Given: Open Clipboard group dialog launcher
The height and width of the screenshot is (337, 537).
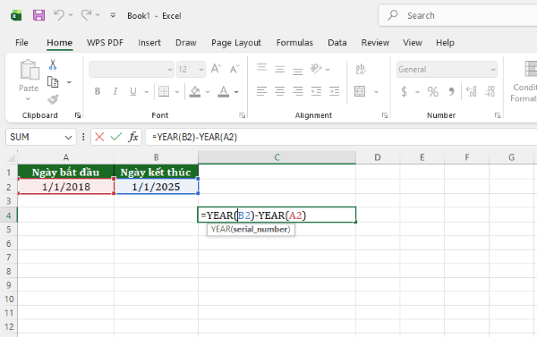Looking at the screenshot, I should (78, 115).
